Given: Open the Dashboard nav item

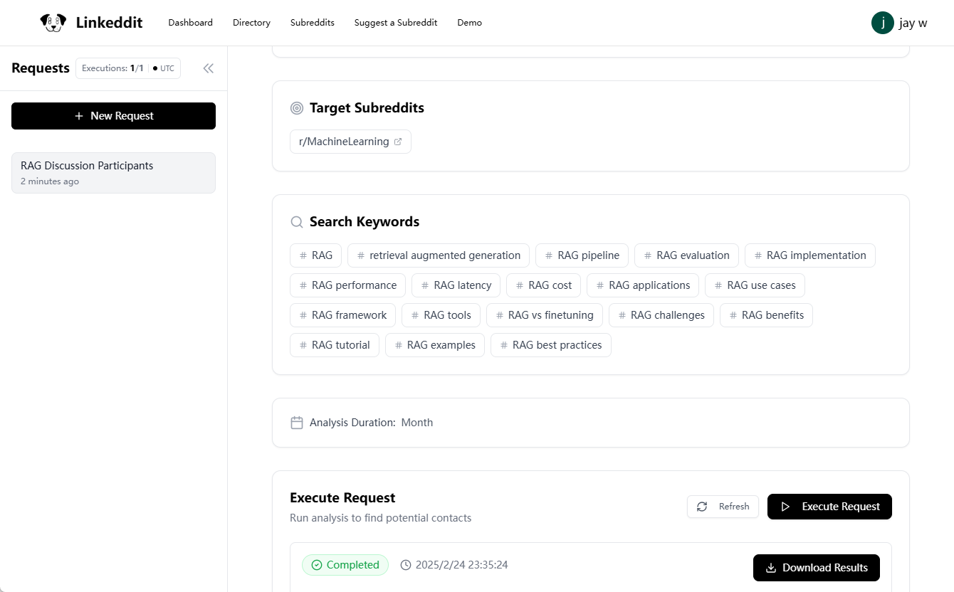Looking at the screenshot, I should coord(190,23).
